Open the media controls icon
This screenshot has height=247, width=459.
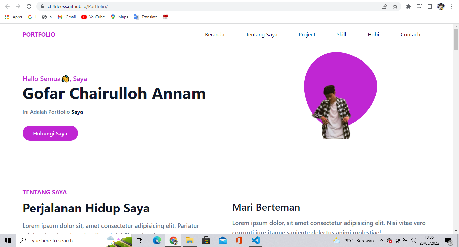coord(419,6)
